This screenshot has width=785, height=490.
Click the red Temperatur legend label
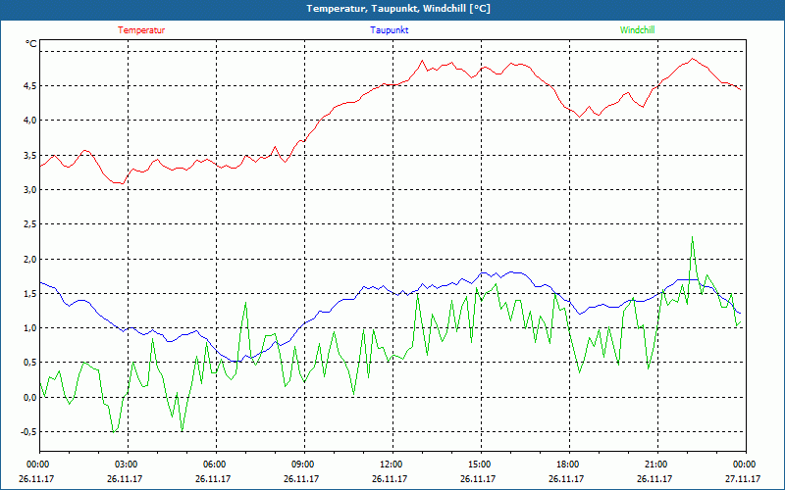(141, 30)
